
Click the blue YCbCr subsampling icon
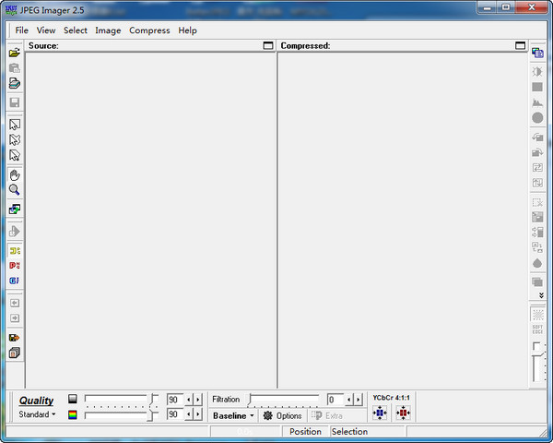380,414
